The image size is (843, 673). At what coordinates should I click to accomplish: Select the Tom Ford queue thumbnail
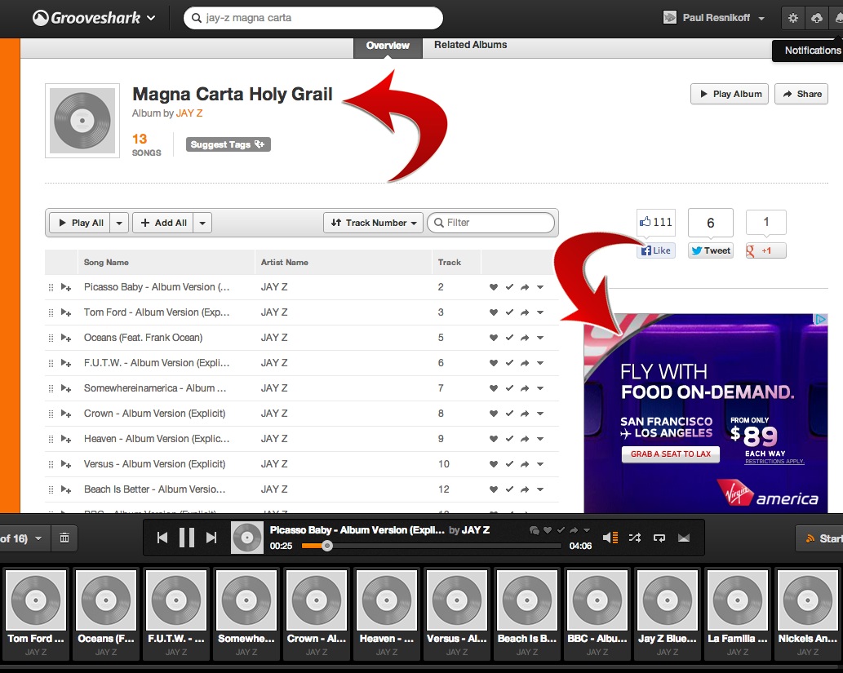pos(35,600)
